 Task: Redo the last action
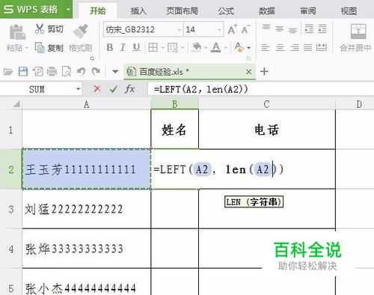[96, 72]
